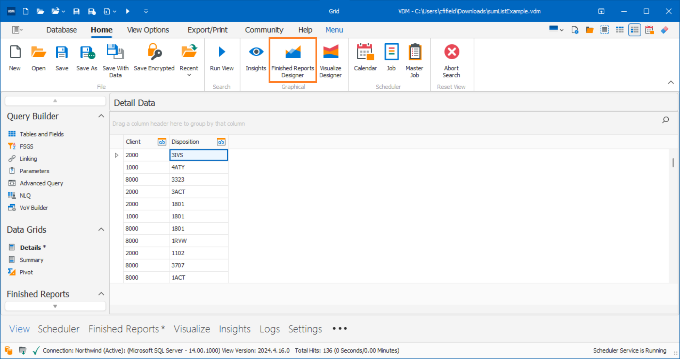Open VoV Builder
680x359 pixels.
click(34, 208)
